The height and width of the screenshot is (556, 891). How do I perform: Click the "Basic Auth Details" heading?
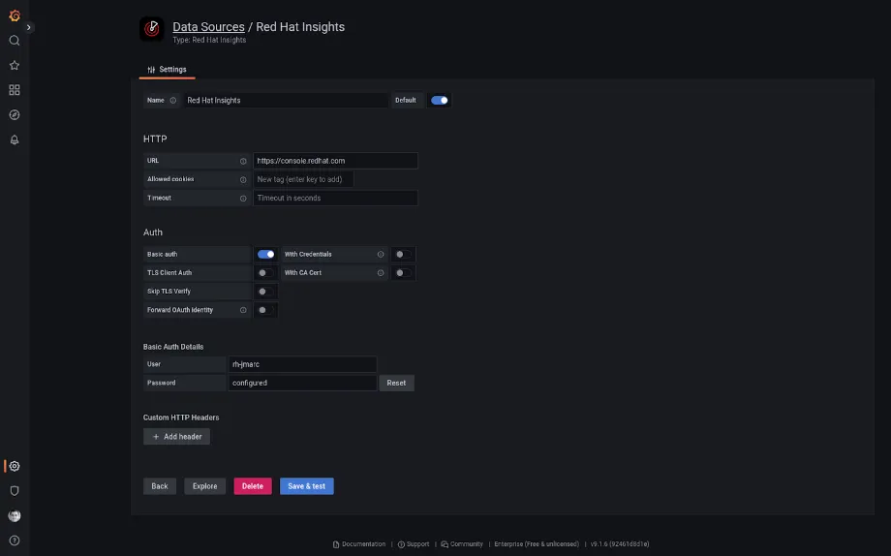(x=173, y=347)
